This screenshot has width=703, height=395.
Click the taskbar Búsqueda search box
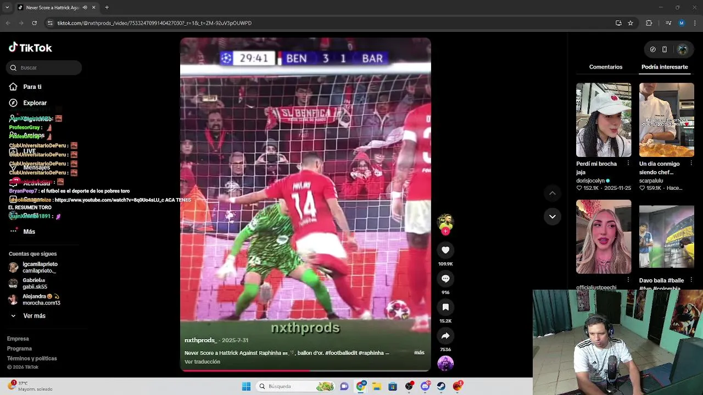click(x=297, y=386)
